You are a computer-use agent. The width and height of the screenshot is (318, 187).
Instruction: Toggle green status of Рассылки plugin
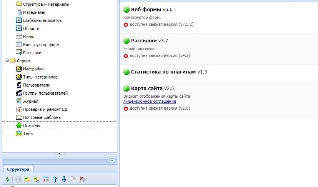[126, 40]
